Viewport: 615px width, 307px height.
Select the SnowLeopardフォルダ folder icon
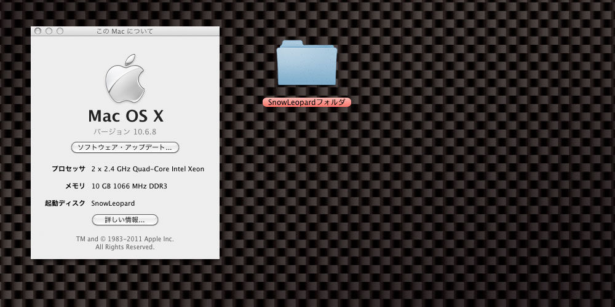[x=307, y=63]
